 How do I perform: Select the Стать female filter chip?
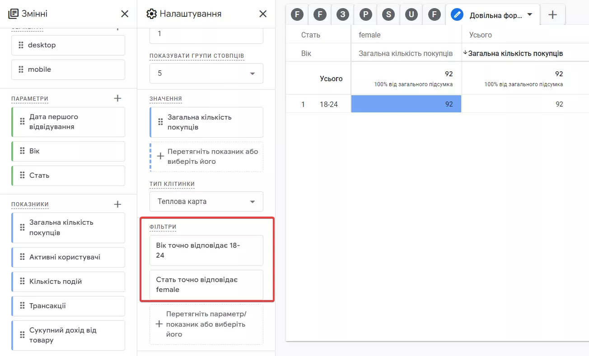coord(206,285)
